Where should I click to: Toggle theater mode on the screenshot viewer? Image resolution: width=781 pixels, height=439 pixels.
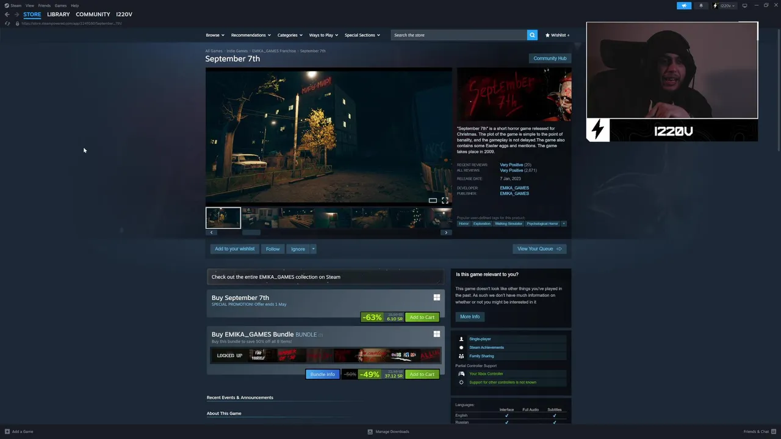tap(433, 200)
